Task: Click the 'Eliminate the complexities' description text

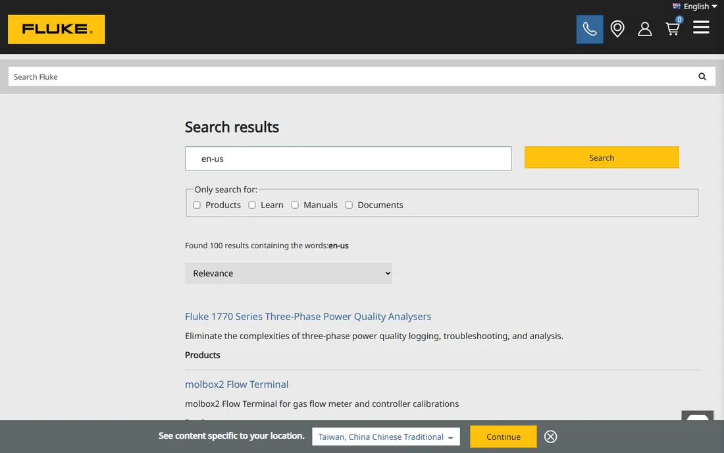Action: pyautogui.click(x=374, y=336)
